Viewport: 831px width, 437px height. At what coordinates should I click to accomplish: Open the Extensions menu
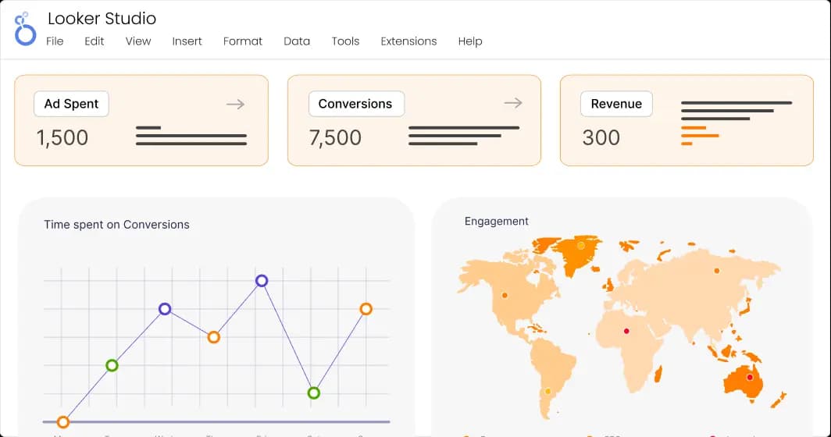pos(408,41)
